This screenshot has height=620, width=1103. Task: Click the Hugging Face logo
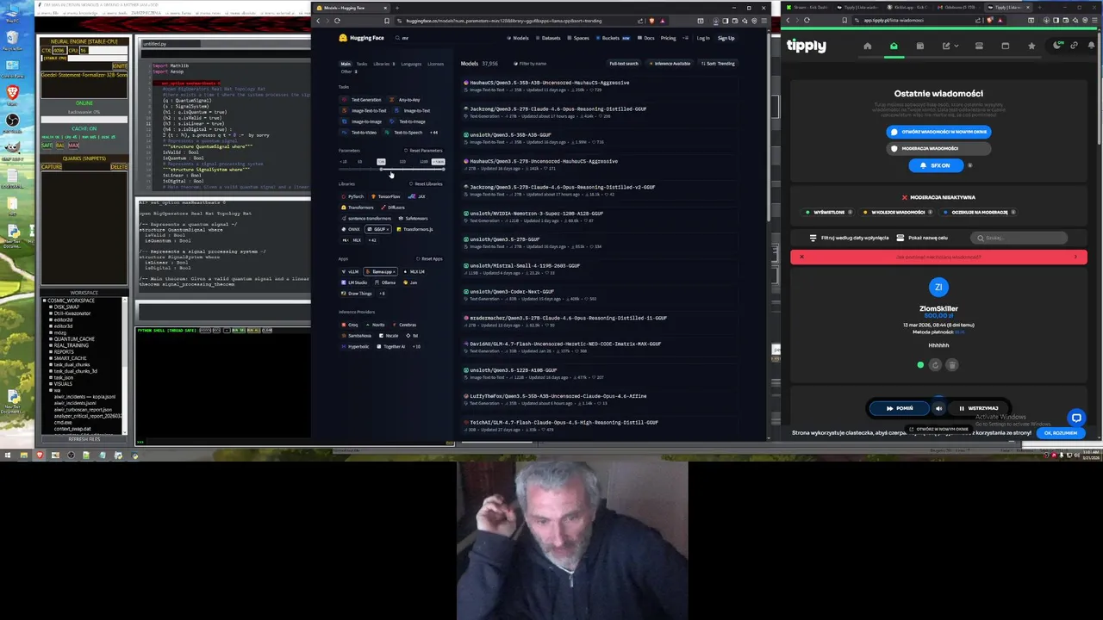tap(361, 38)
